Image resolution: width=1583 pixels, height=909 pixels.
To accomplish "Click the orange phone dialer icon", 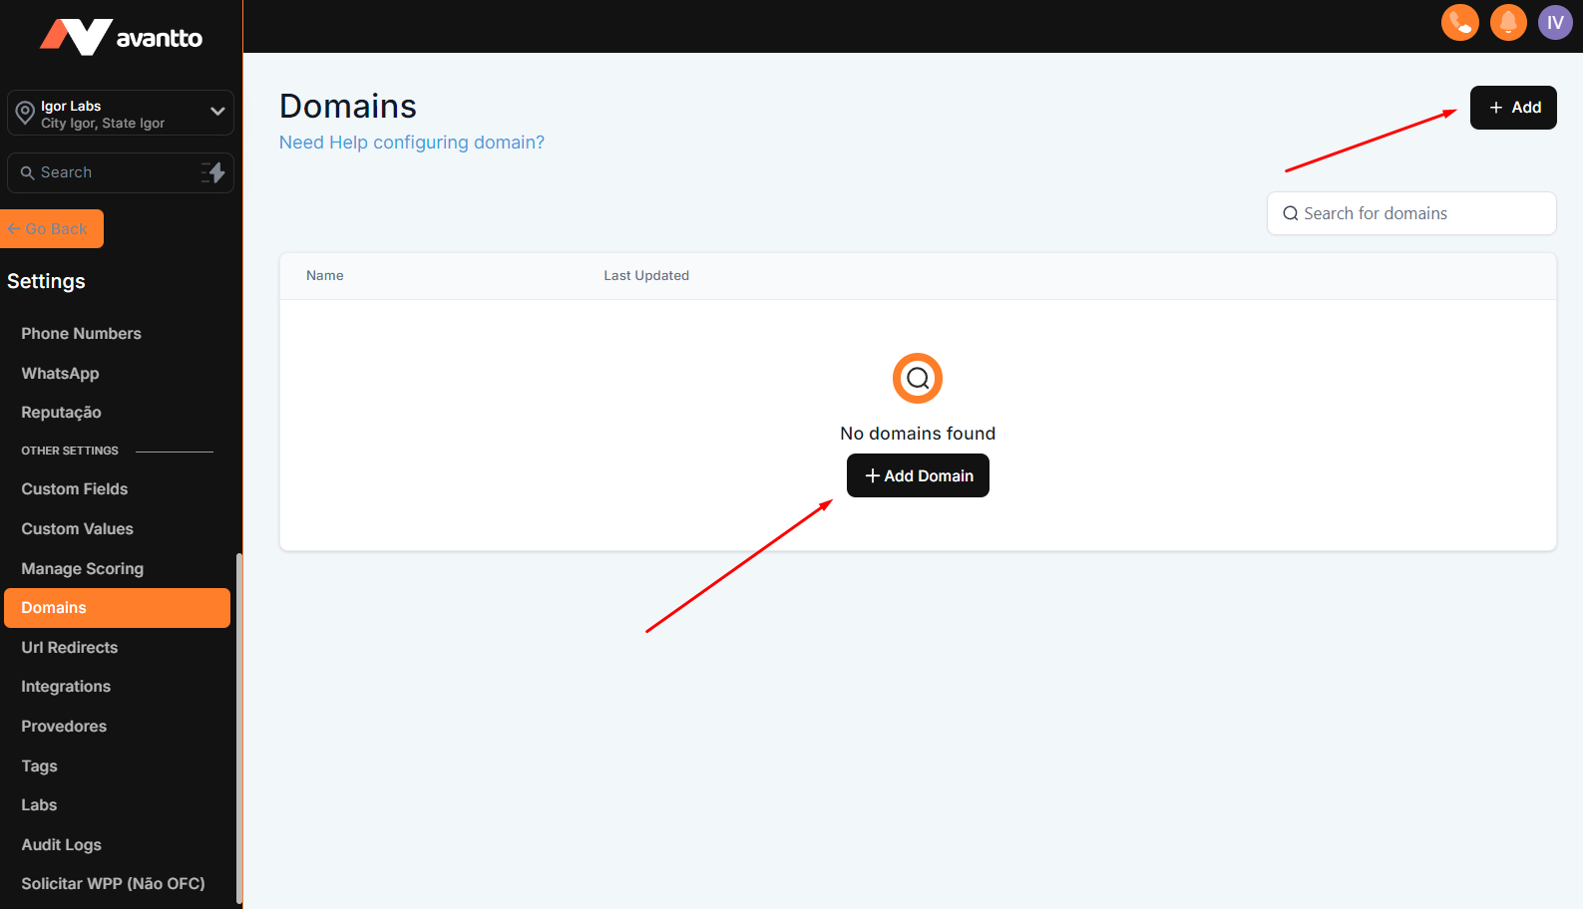I will tap(1459, 22).
